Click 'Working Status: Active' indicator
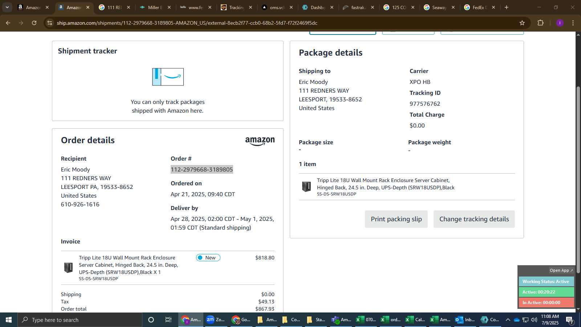Image resolution: width=581 pixels, height=327 pixels. click(x=546, y=281)
